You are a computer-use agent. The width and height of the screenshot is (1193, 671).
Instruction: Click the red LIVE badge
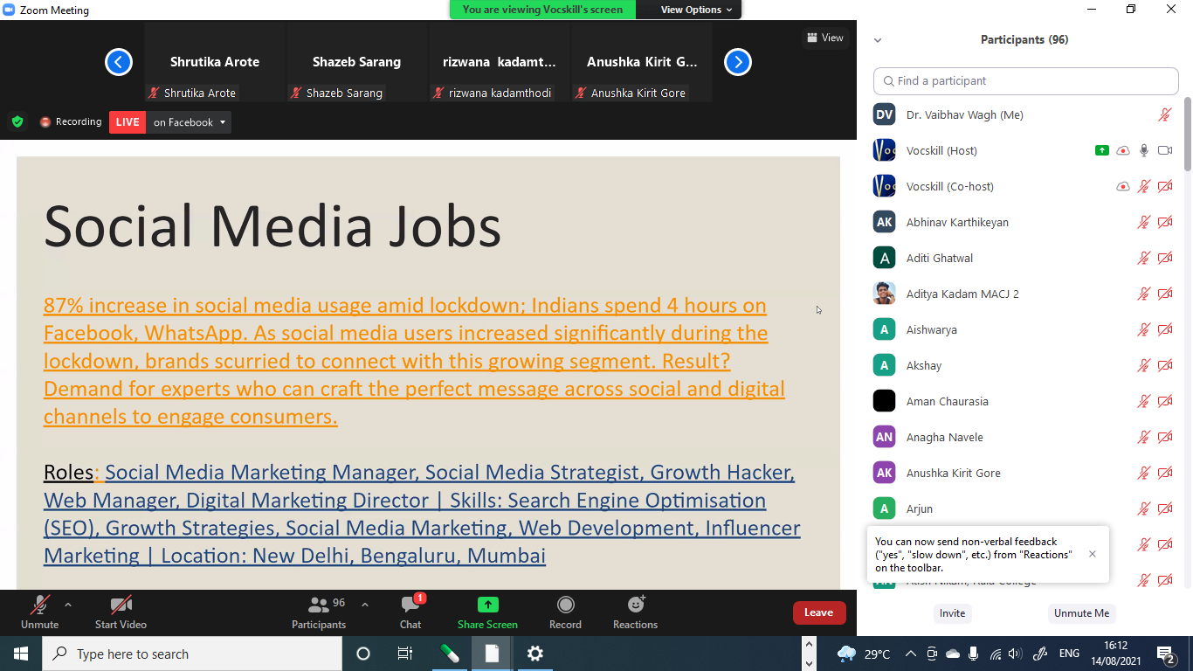click(128, 122)
